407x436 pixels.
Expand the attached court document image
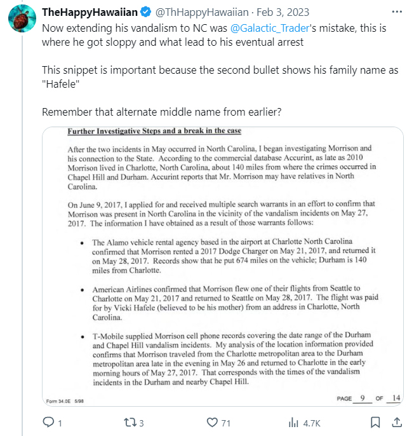pos(222,266)
